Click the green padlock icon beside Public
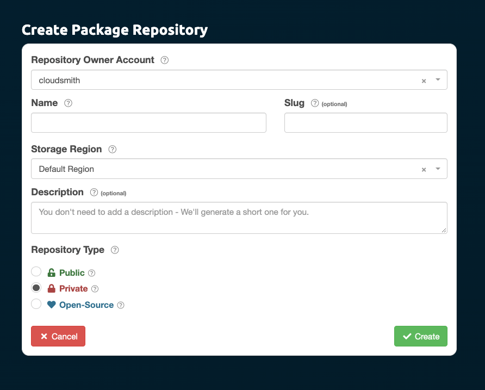Image resolution: width=485 pixels, height=390 pixels. 52,272
